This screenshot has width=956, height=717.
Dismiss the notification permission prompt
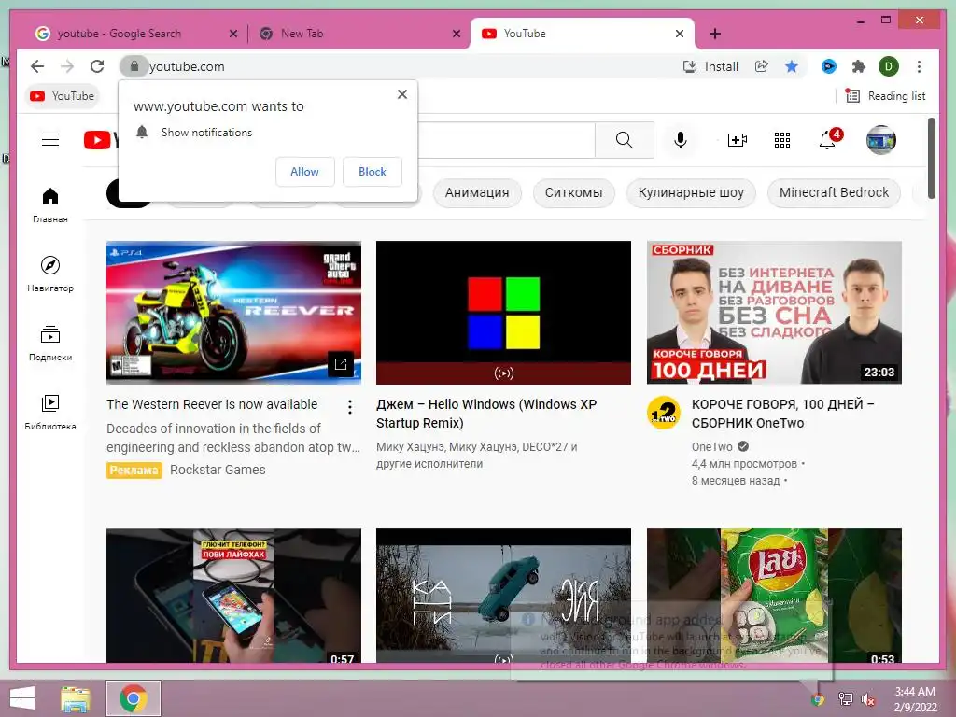point(401,94)
